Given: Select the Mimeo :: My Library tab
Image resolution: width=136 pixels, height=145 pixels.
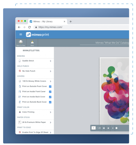Looking at the screenshot, I should pos(47,21).
